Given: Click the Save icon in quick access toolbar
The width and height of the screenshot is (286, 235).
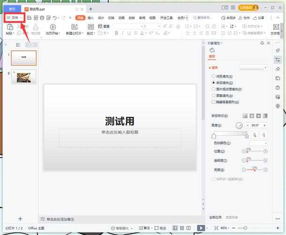Looking at the screenshot, I should (x=29, y=18).
